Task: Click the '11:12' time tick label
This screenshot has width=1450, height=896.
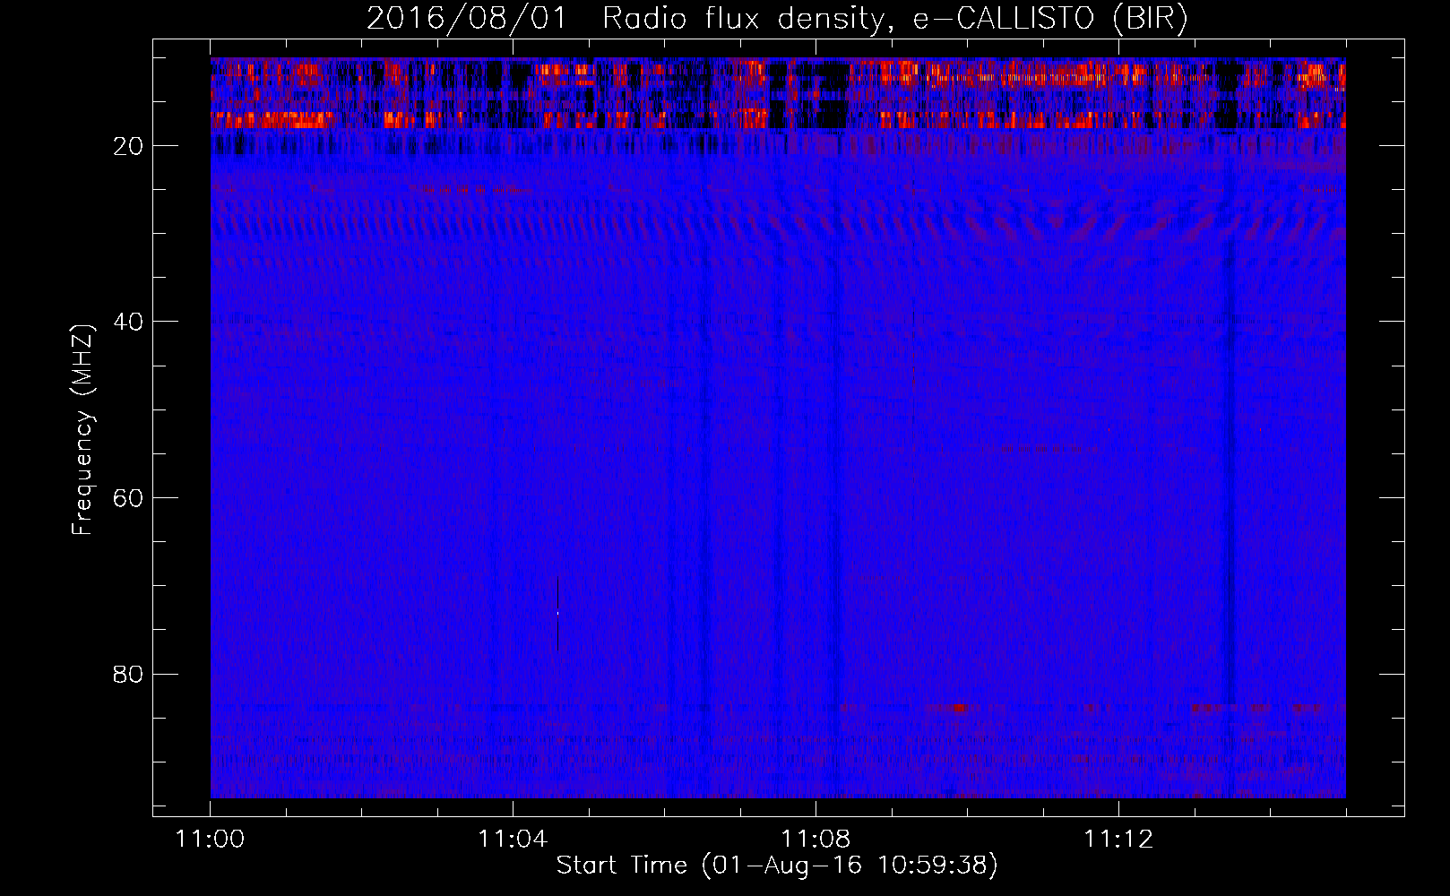Action: click(1118, 840)
